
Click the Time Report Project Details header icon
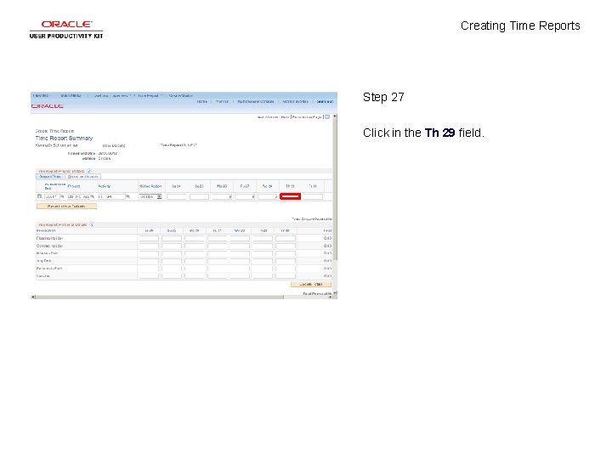(x=89, y=171)
